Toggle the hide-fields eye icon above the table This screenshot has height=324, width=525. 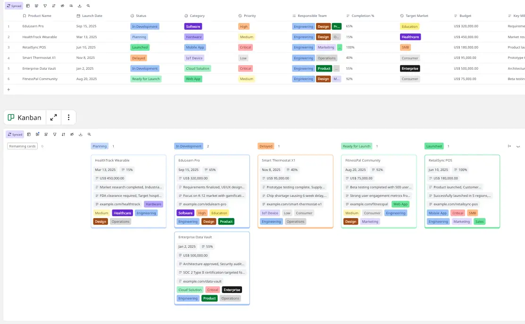click(x=62, y=5)
